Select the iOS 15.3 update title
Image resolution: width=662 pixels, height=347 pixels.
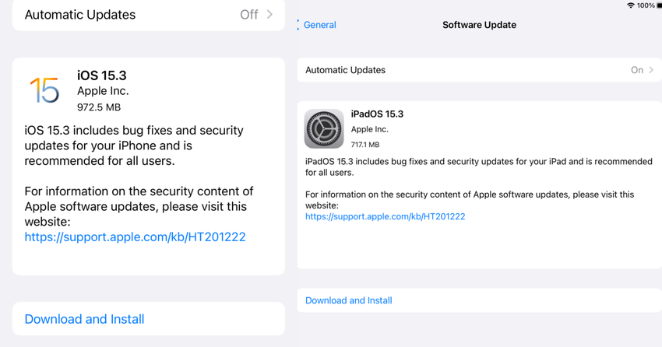[101, 75]
